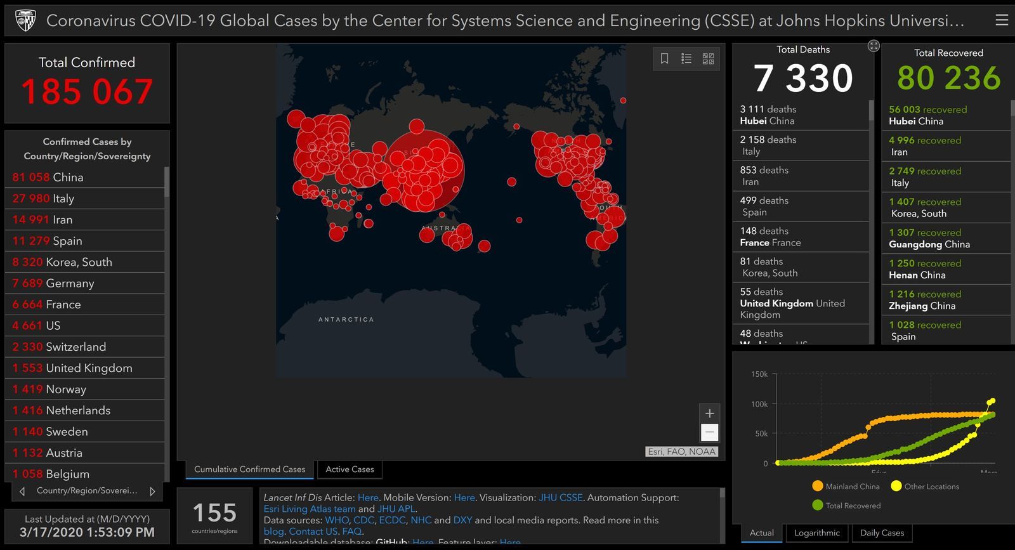Select 1 407 recovered Korea, South entry
1015x550 pixels.
coord(947,207)
